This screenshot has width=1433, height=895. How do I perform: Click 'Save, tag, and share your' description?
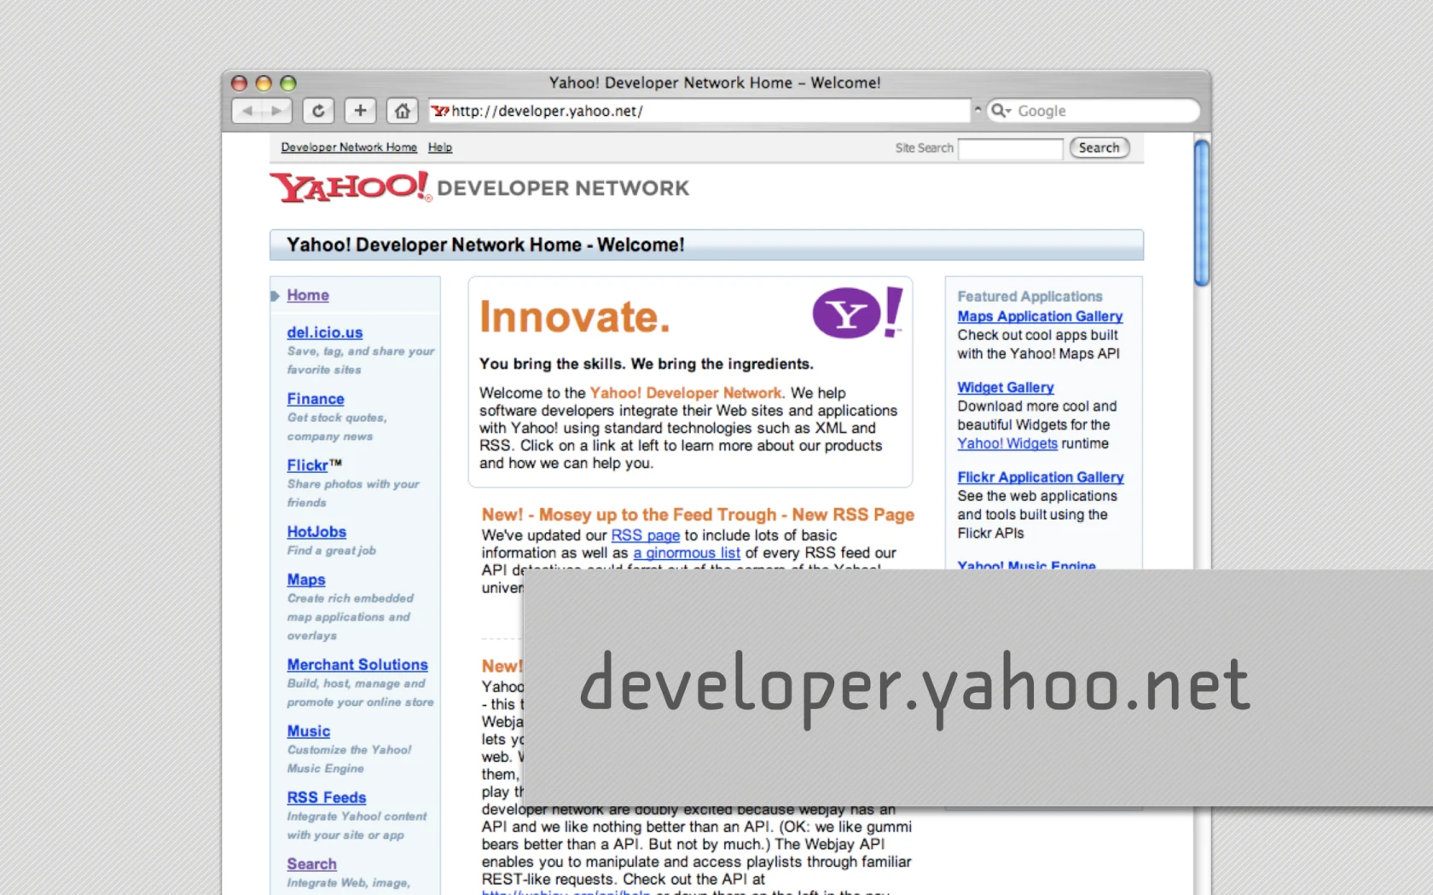[361, 351]
